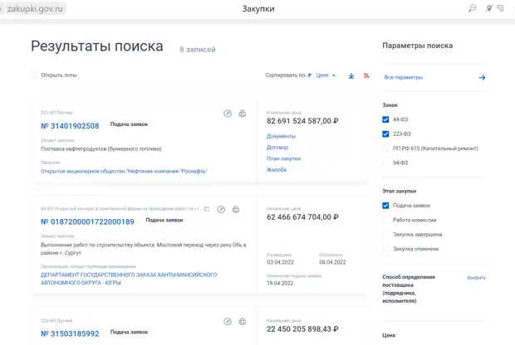The image size is (515, 345).
Task: Click the placement date 03.04.2022
Action: coord(280,262)
